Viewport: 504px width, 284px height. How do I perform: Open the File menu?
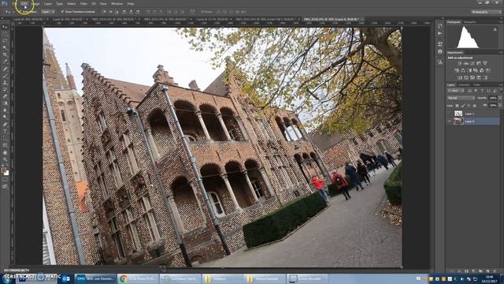point(15,4)
